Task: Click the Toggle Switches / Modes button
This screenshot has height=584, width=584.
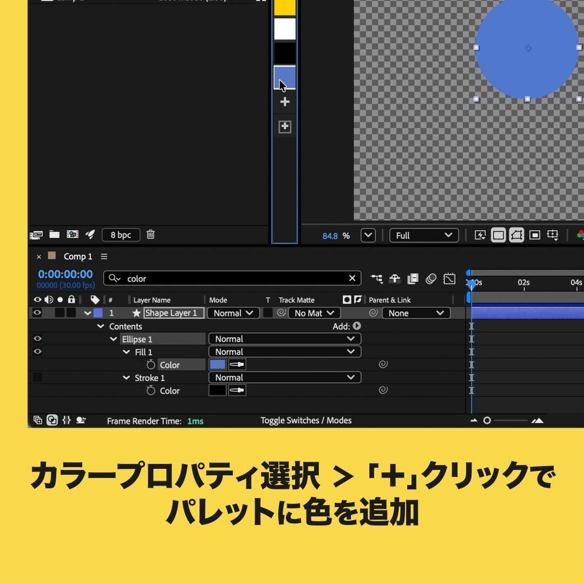Action: (x=306, y=420)
